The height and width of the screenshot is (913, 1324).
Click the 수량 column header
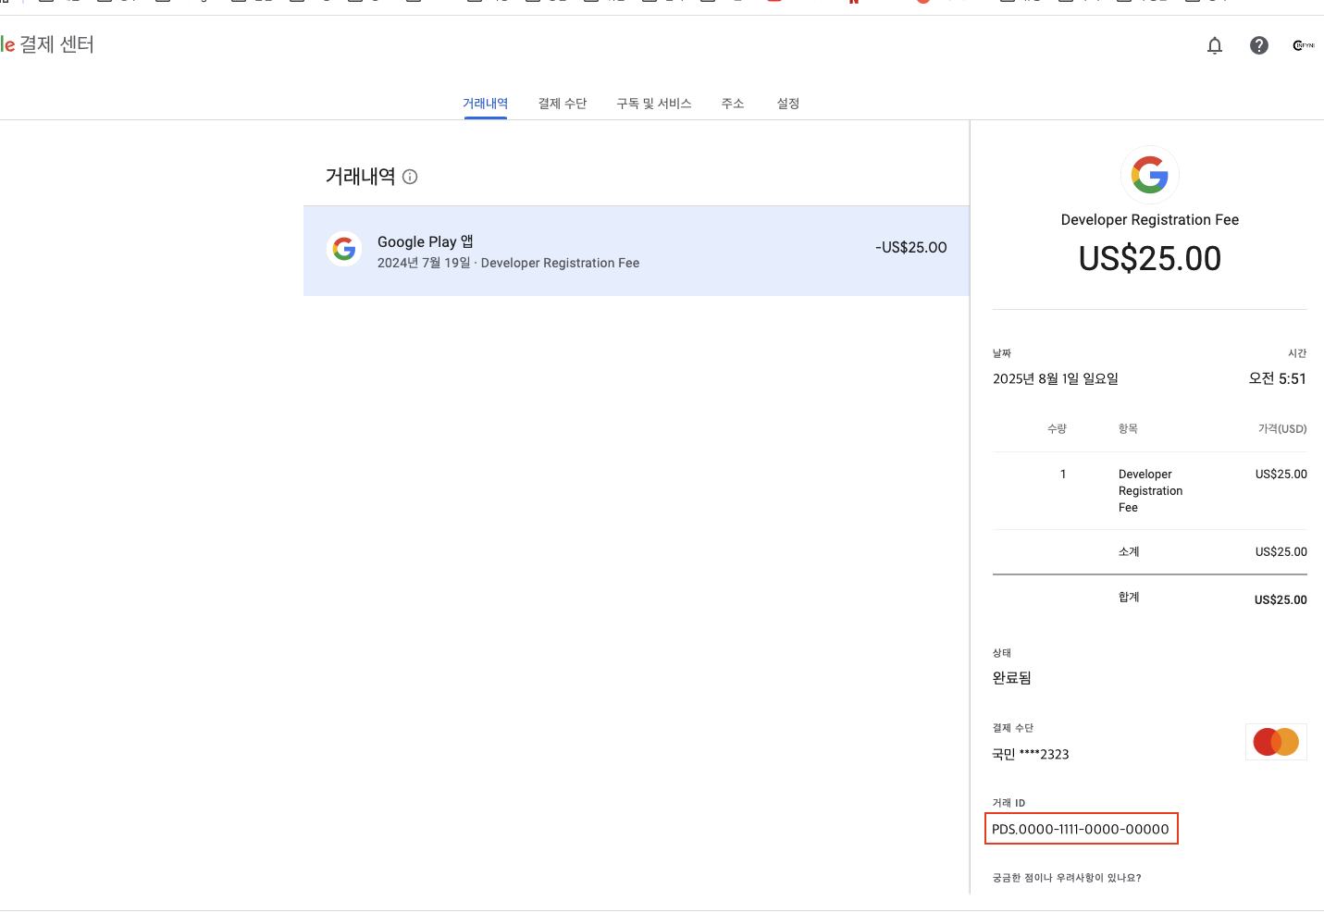tap(1057, 429)
